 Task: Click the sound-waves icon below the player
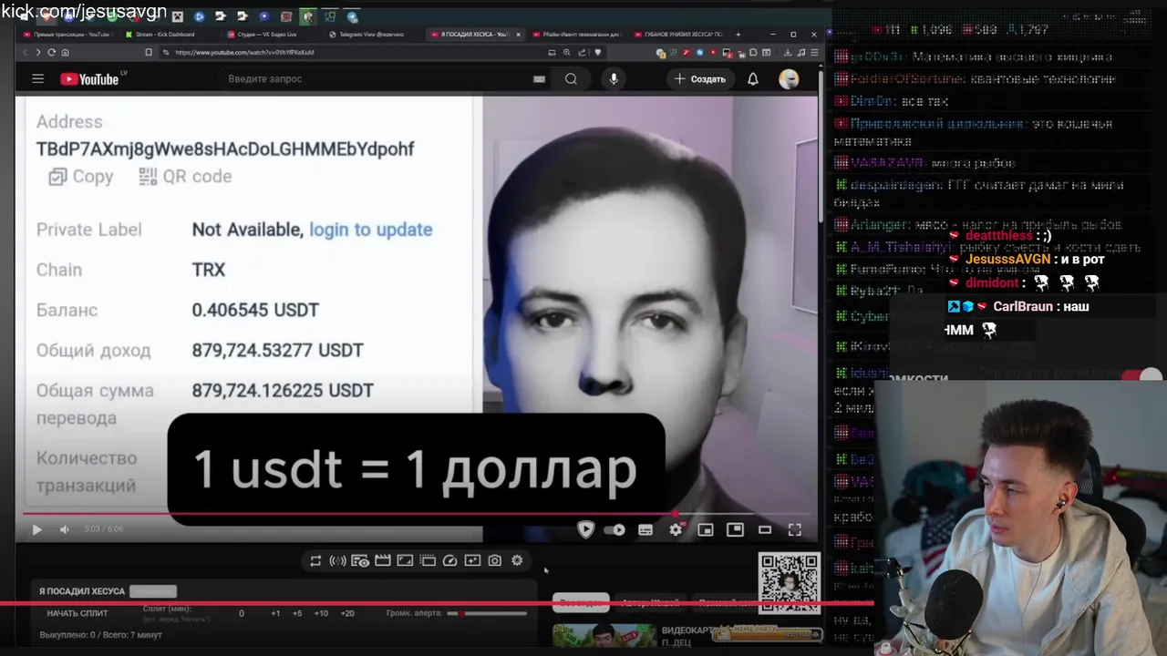(x=337, y=561)
